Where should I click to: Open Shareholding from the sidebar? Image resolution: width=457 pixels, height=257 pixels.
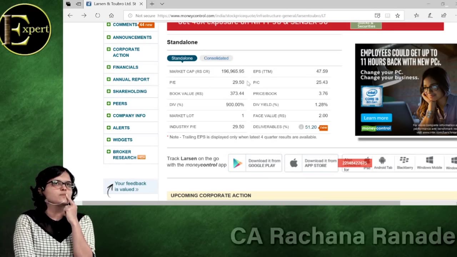tap(130, 91)
